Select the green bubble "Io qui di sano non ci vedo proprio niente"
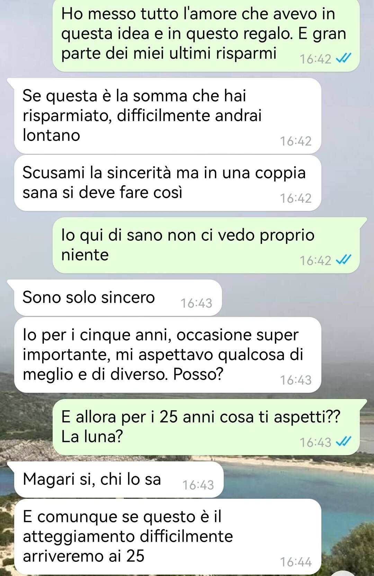This screenshot has height=576, width=374. click(206, 245)
